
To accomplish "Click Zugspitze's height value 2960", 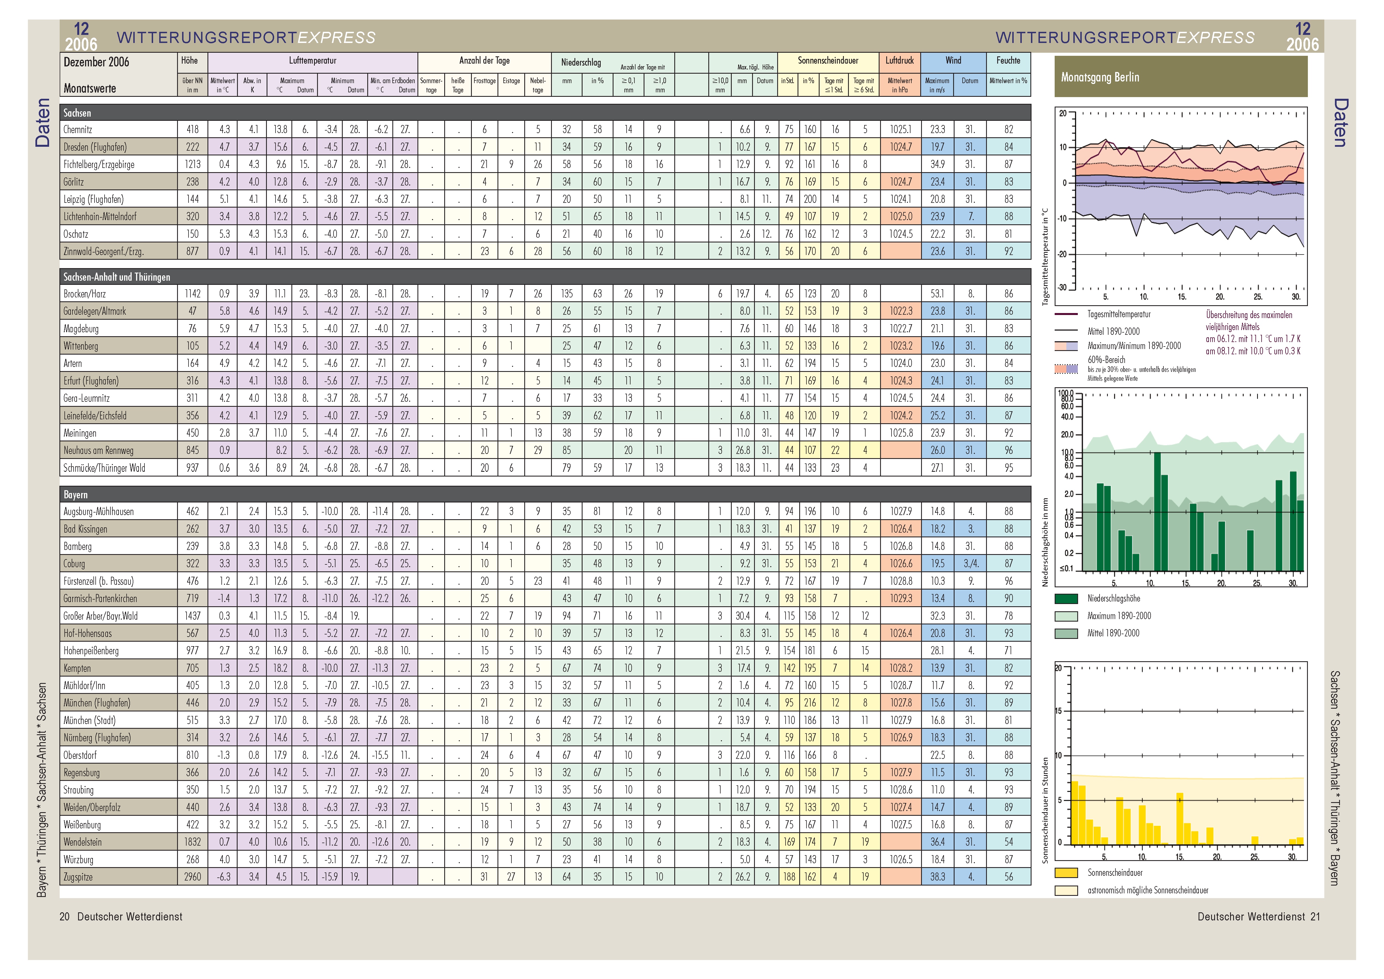I will point(192,877).
